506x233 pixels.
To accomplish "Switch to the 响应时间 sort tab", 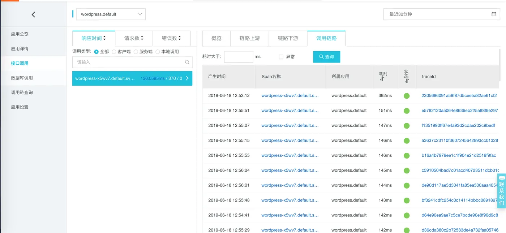I will 94,38.
